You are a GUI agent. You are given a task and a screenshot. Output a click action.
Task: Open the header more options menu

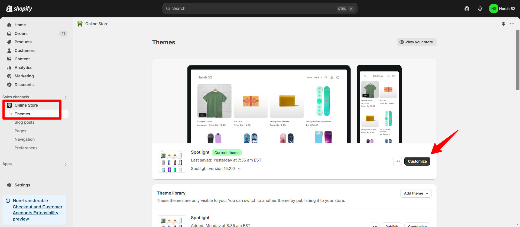[512, 24]
